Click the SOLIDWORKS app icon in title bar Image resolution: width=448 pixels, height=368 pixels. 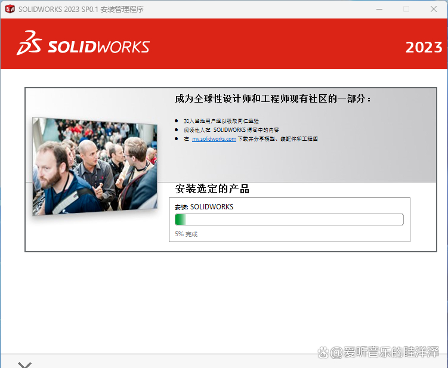10,9
